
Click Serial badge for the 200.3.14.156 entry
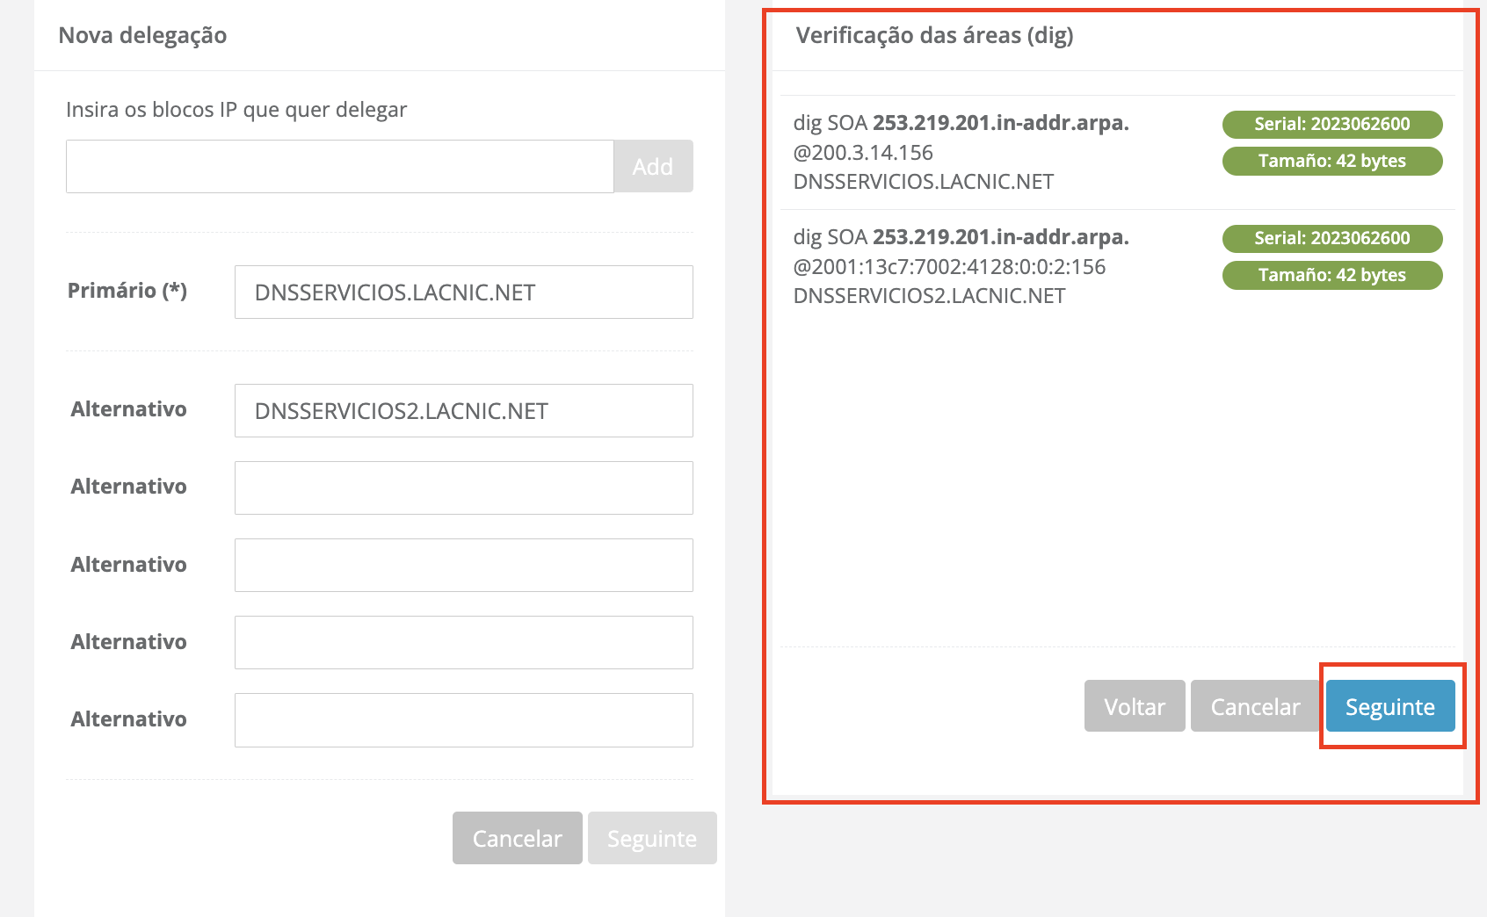(x=1331, y=124)
